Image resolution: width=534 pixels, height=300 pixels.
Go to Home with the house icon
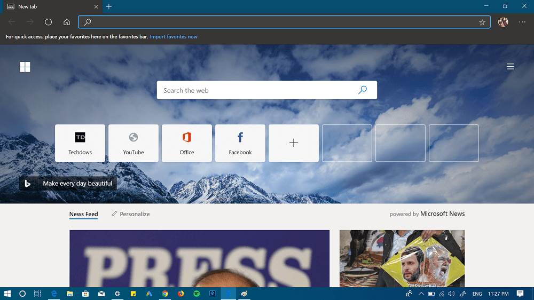[x=67, y=22]
